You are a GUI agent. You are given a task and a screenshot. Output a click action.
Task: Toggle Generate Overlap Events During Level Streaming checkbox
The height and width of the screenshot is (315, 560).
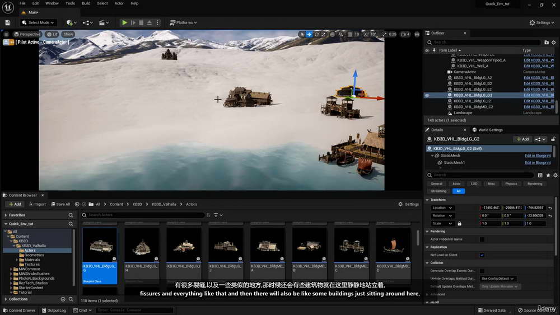click(x=482, y=271)
